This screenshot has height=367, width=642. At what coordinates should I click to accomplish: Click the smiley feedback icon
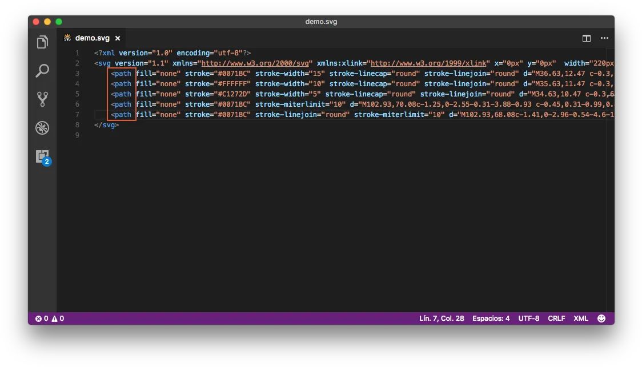point(601,318)
